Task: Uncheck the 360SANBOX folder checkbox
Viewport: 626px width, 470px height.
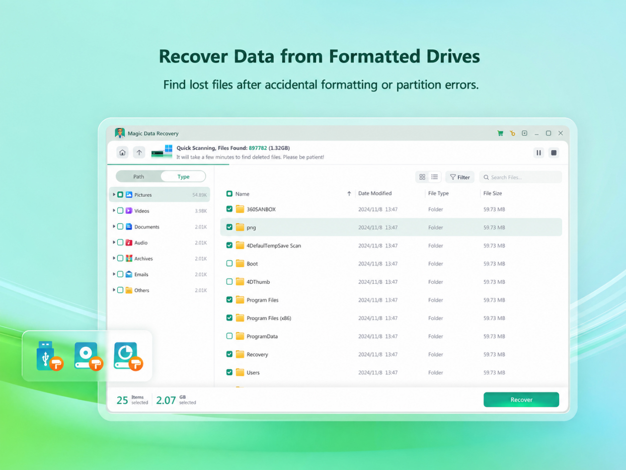Action: pyautogui.click(x=229, y=209)
